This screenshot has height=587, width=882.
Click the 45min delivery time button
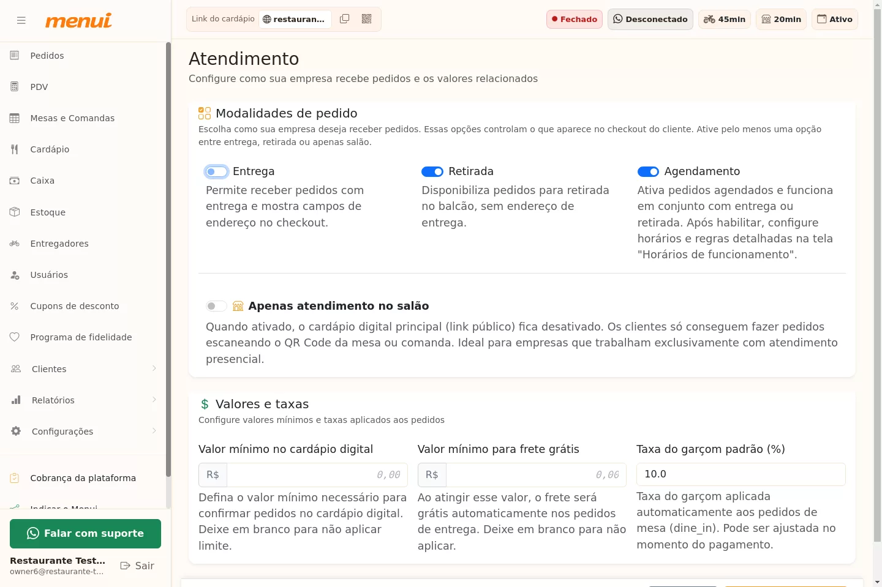pyautogui.click(x=725, y=19)
